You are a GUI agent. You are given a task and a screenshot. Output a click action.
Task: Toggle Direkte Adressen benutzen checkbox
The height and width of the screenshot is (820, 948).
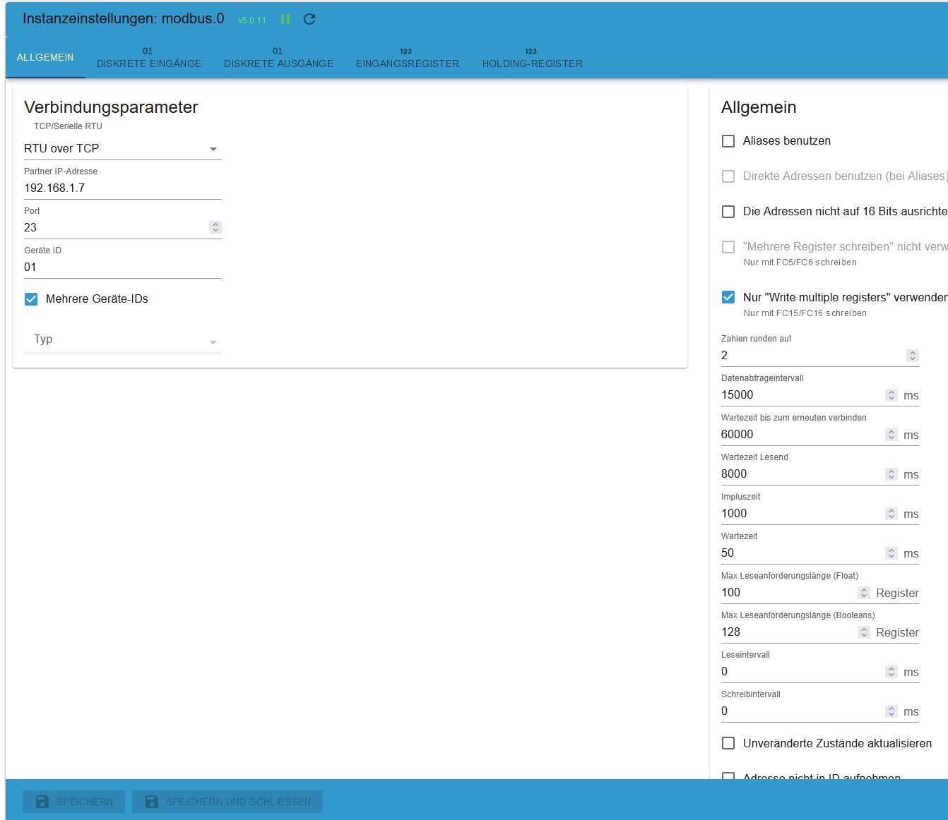(x=728, y=176)
